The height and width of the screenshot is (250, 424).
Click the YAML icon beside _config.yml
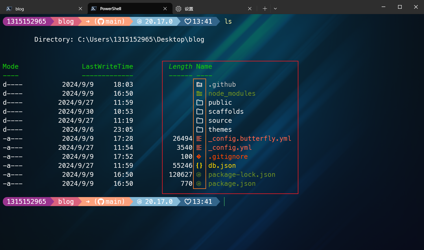pyautogui.click(x=199, y=148)
